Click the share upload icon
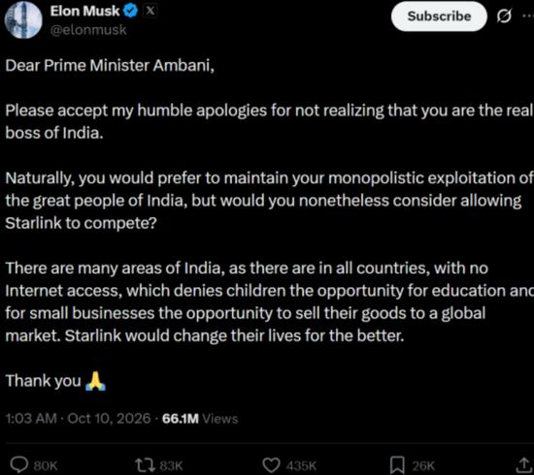Image resolution: width=534 pixels, height=475 pixels. 523,464
